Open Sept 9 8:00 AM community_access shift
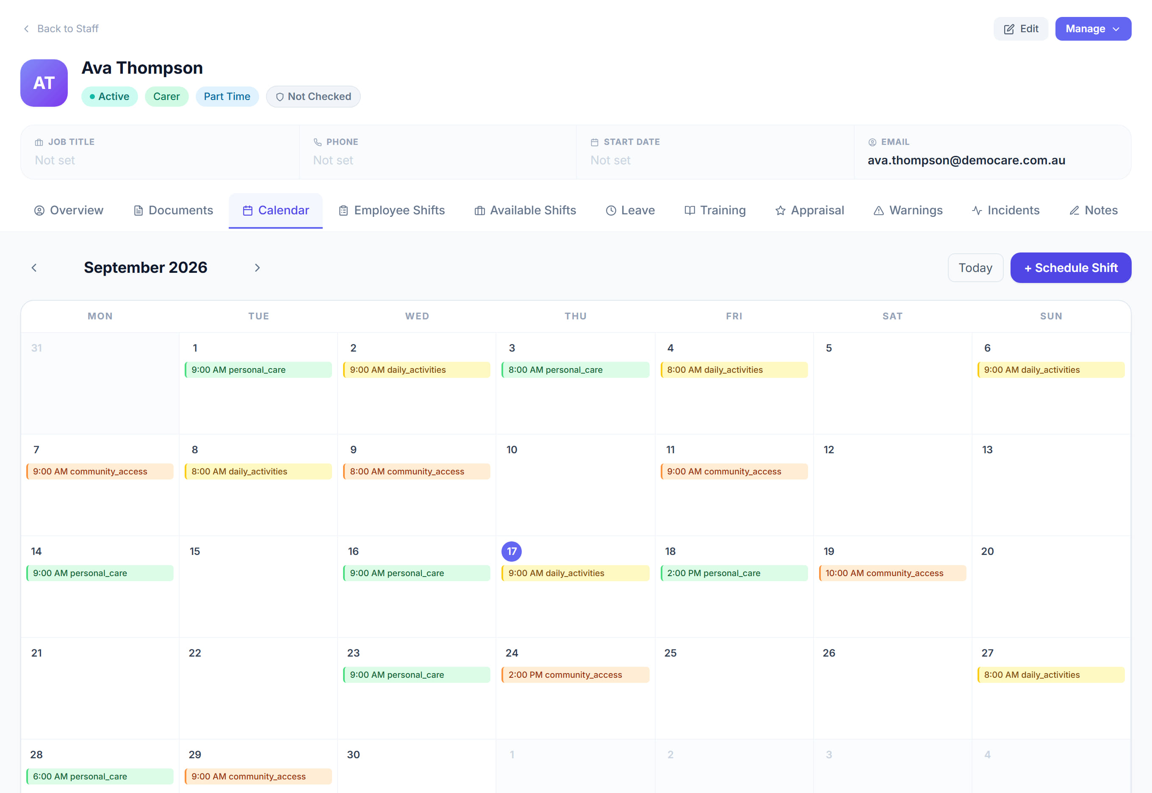 coord(416,471)
